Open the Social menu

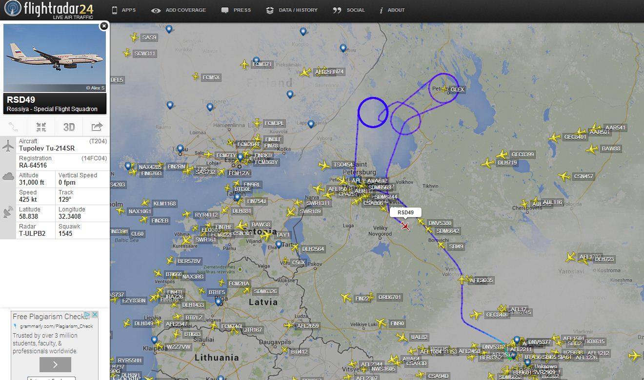(x=349, y=10)
